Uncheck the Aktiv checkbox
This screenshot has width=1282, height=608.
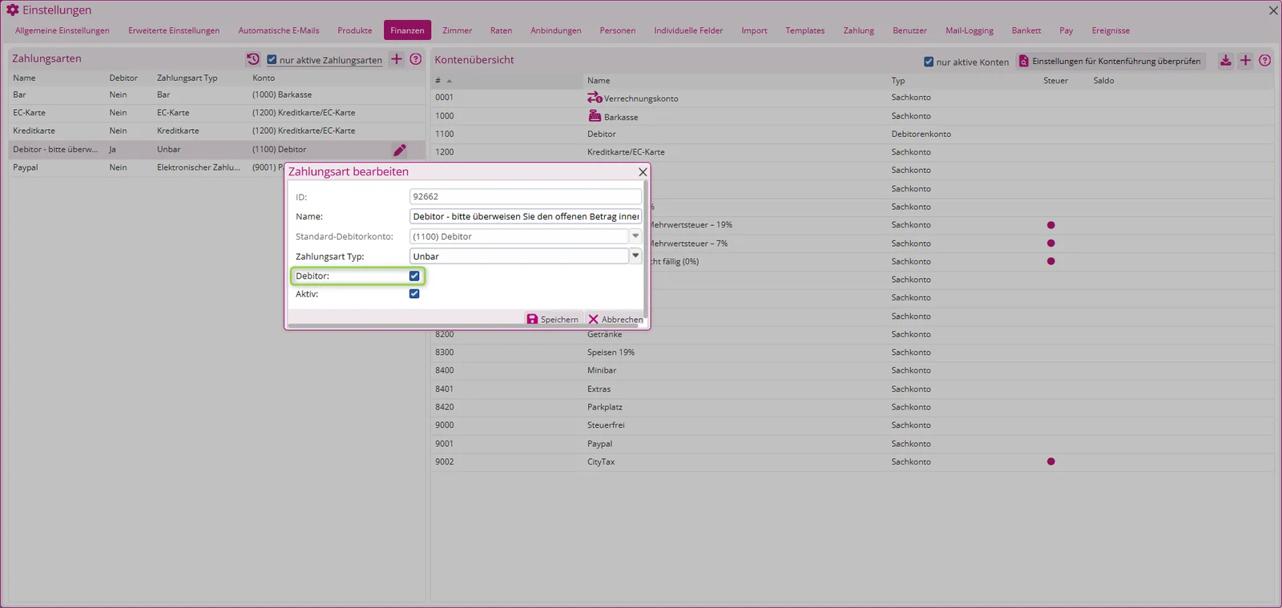[414, 294]
